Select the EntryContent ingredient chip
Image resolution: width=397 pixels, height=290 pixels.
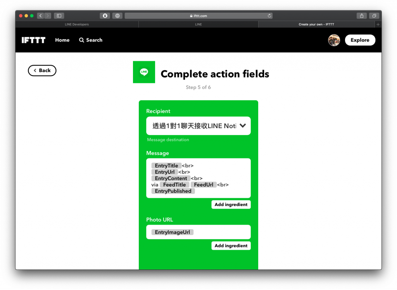click(171, 178)
